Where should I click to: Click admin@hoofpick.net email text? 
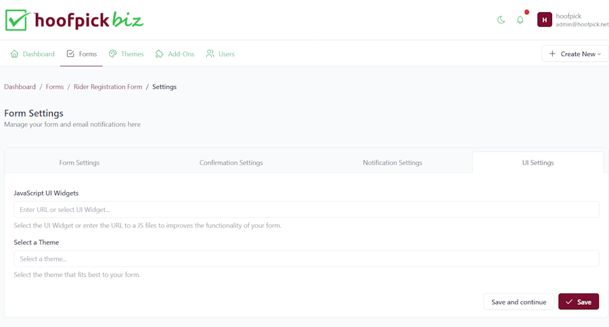pyautogui.click(x=582, y=24)
